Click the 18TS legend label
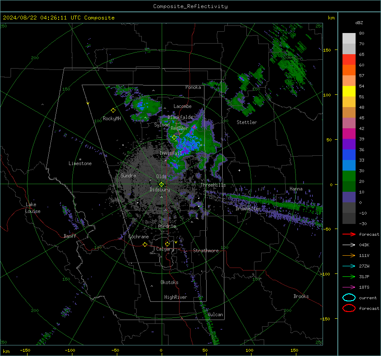381x356 pixels. tap(364, 287)
